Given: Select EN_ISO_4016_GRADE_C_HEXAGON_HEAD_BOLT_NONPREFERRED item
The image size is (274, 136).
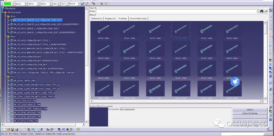Looking at the screenshot, I should [x=44, y=32].
